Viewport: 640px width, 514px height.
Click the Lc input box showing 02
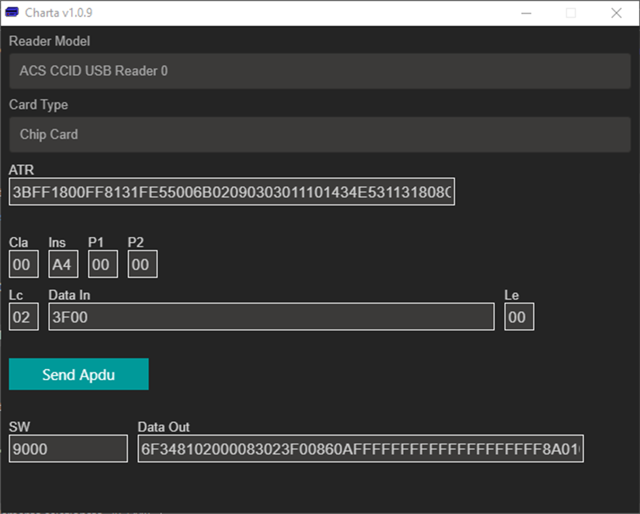pyautogui.click(x=23, y=316)
